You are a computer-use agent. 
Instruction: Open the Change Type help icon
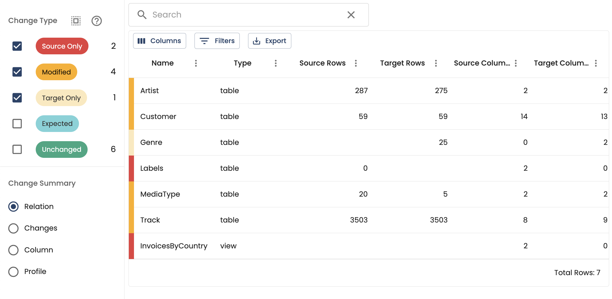(97, 21)
